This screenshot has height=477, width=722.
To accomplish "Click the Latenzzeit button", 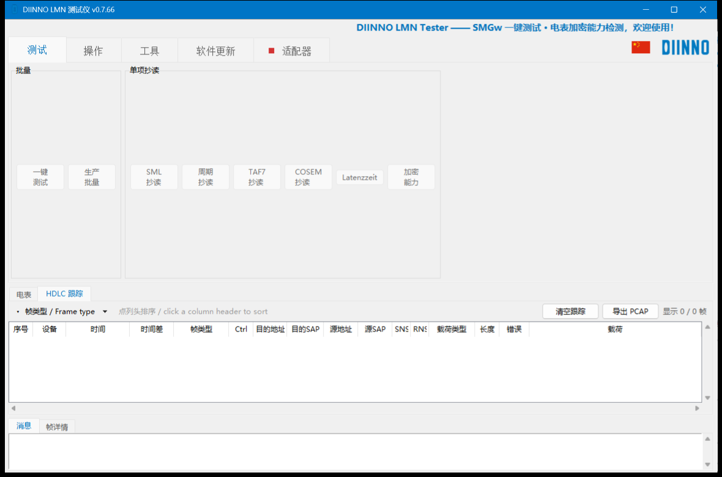I will pos(360,177).
